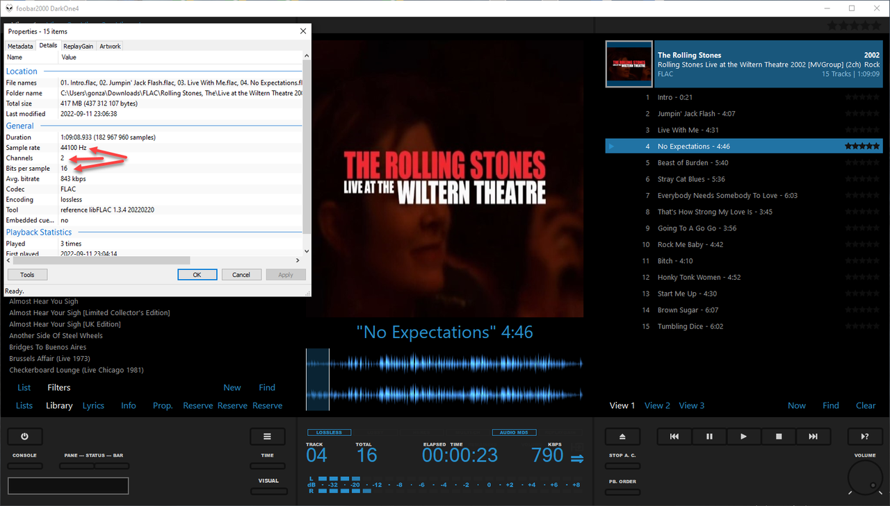Rate the Intro track stars

tap(862, 97)
